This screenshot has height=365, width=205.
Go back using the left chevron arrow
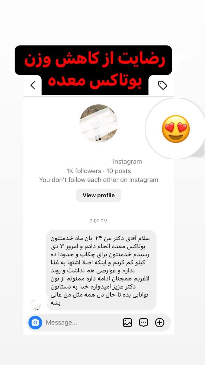33,85
